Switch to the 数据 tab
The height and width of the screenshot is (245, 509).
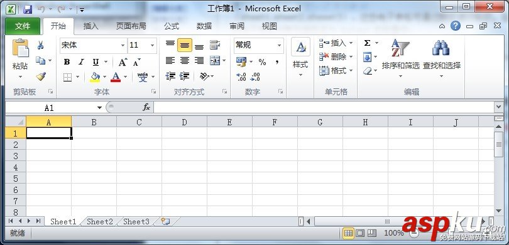coord(204,26)
